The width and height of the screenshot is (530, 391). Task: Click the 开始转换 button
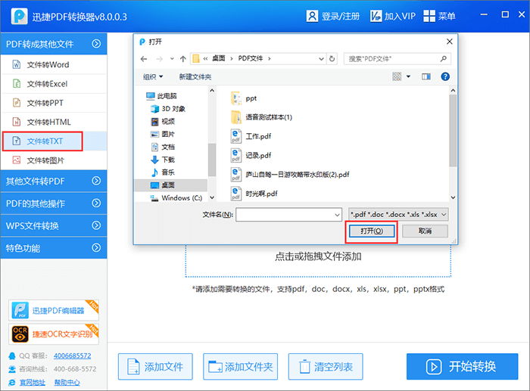tap(462, 366)
